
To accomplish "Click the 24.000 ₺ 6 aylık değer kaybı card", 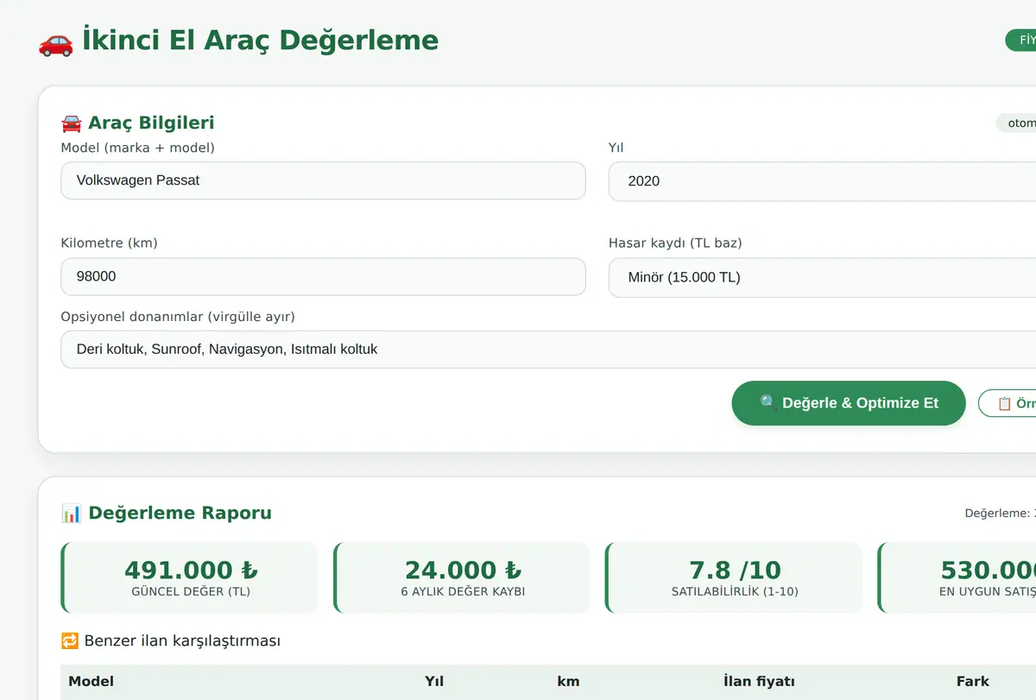I will click(462, 577).
